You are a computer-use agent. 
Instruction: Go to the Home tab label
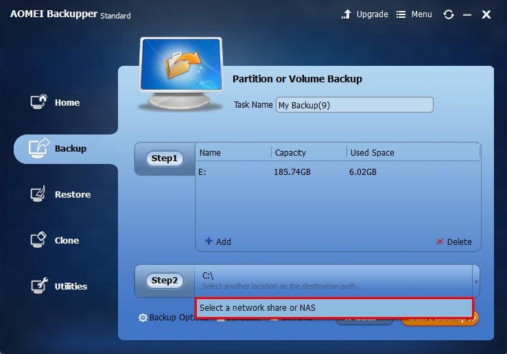(67, 102)
